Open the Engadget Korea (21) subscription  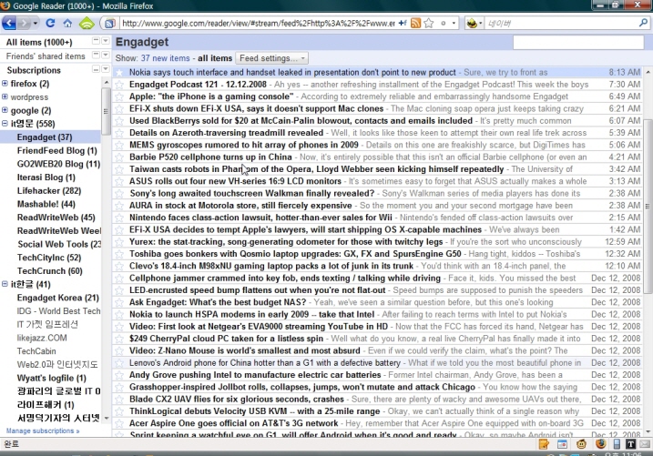[x=58, y=298]
